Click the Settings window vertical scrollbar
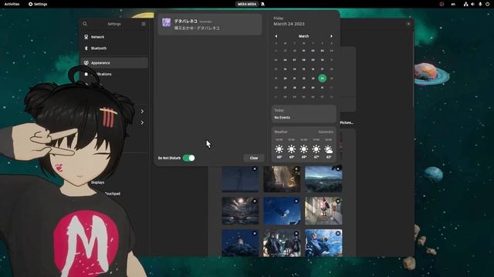The image size is (494, 277). (413, 69)
